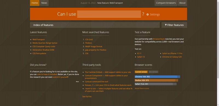Click See full list of third party tools
The height and width of the screenshot is (106, 219).
(87, 96)
